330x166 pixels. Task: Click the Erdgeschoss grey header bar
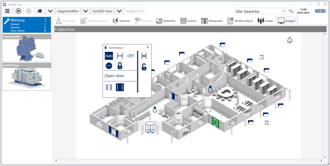click(190, 29)
